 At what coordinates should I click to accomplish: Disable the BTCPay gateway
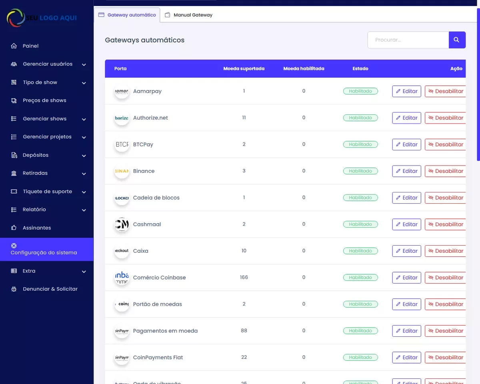pyautogui.click(x=446, y=144)
